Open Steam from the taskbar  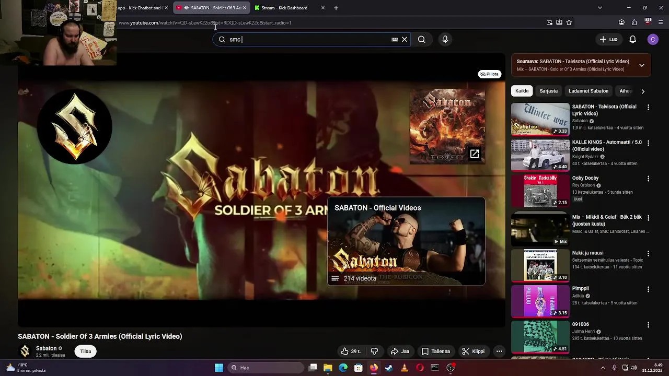(389, 368)
